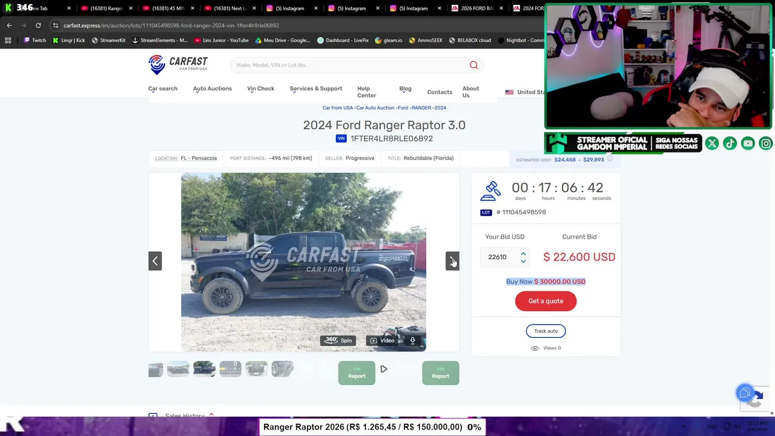Open the gleam.io bookmark
The image size is (775, 436).
click(x=388, y=41)
